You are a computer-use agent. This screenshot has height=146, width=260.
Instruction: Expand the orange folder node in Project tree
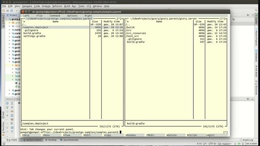tap(13, 65)
